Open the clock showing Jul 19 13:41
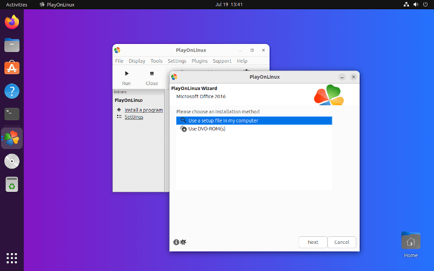The height and width of the screenshot is (271, 434). coord(229,4)
